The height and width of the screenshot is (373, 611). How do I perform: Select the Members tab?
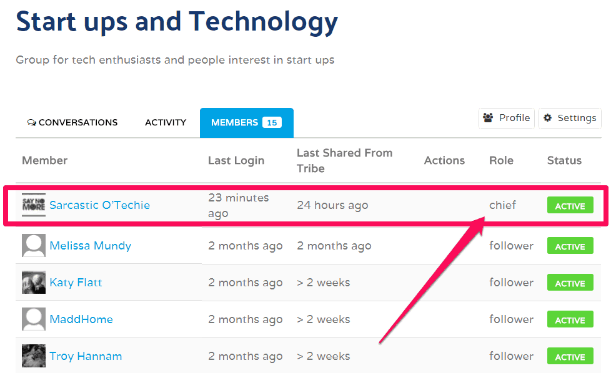(234, 123)
